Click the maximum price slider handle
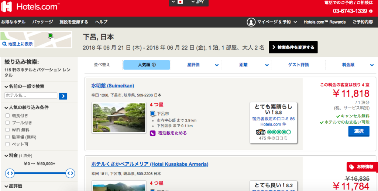Screen dimensions: 378x191 70,173
